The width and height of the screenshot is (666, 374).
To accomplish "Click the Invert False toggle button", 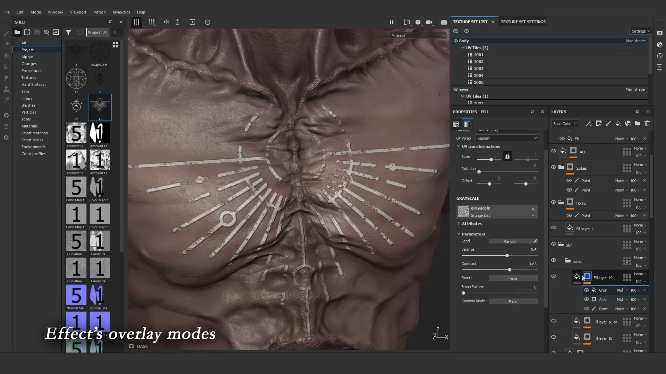I will (512, 277).
